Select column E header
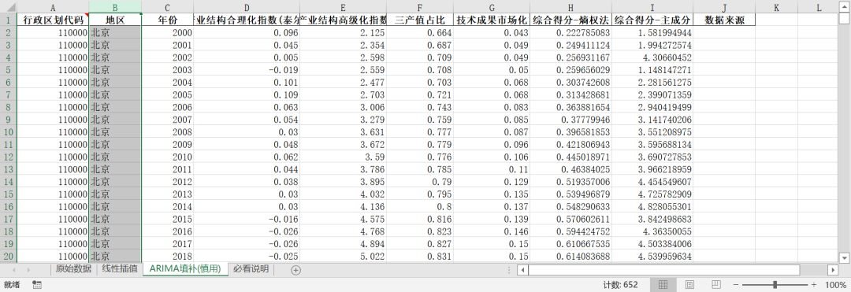This screenshot has width=851, height=292. click(x=344, y=7)
